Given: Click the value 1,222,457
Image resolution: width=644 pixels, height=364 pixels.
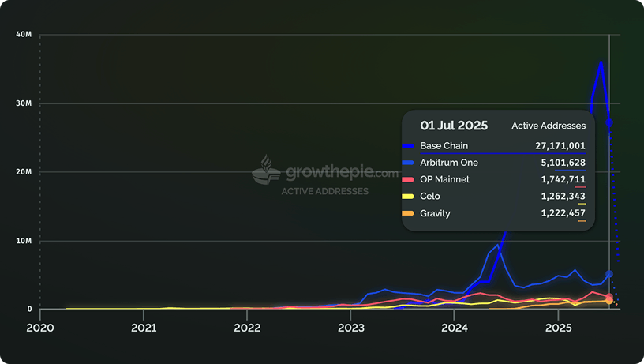Looking at the screenshot, I should click(563, 213).
